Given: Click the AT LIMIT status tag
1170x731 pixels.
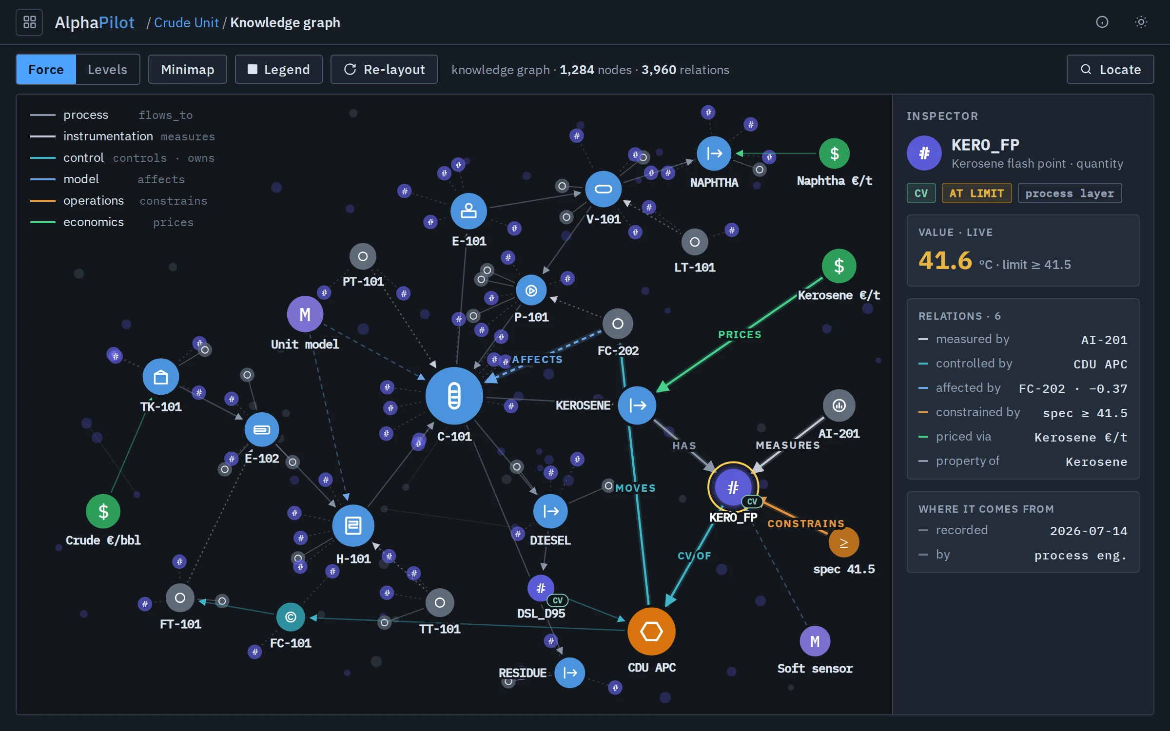Looking at the screenshot, I should 976,193.
